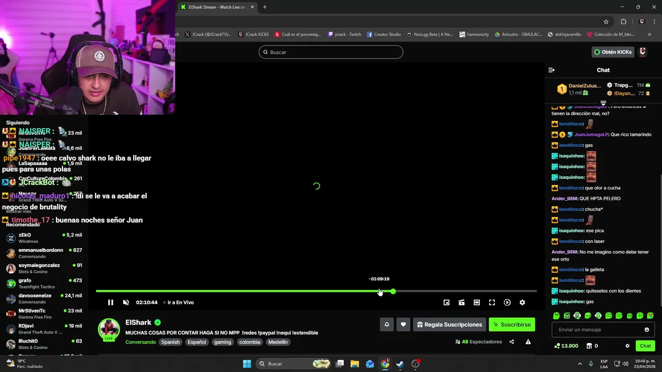Open zEkO recommended channel

point(44,238)
